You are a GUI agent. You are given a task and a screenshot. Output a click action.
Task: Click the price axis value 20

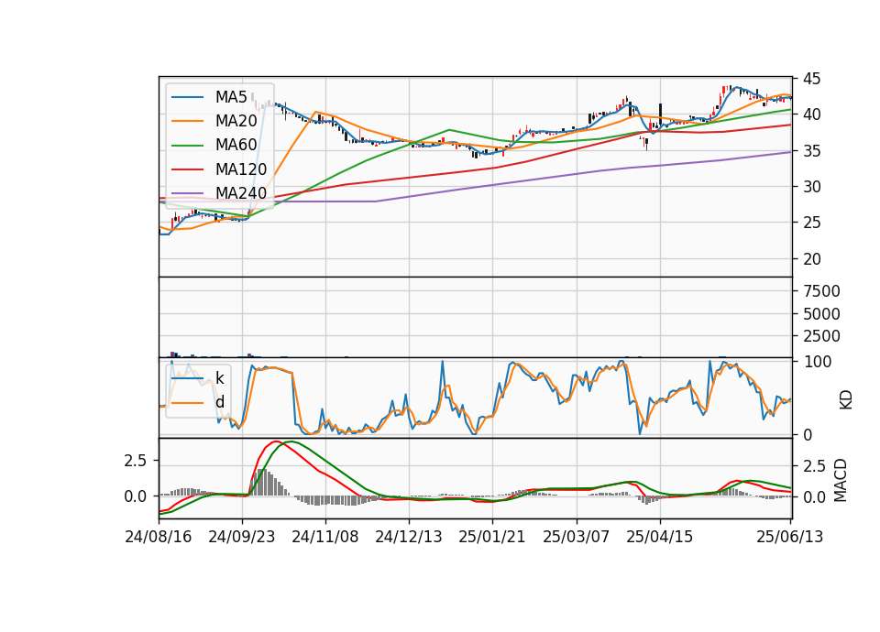(811, 259)
